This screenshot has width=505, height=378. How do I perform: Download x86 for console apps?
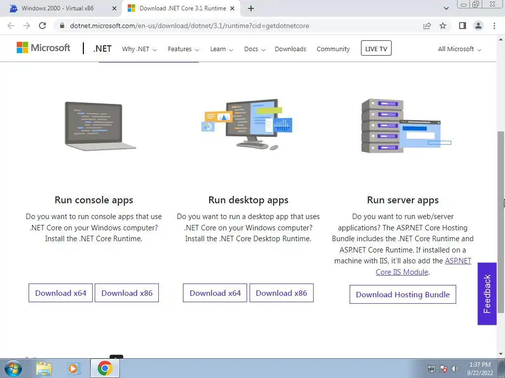(x=127, y=293)
